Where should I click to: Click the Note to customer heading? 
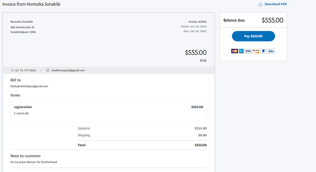tap(26, 156)
